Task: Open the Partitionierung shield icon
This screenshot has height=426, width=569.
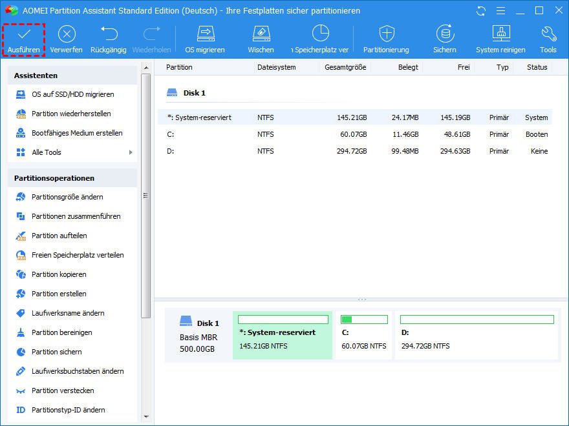Action: (x=386, y=39)
